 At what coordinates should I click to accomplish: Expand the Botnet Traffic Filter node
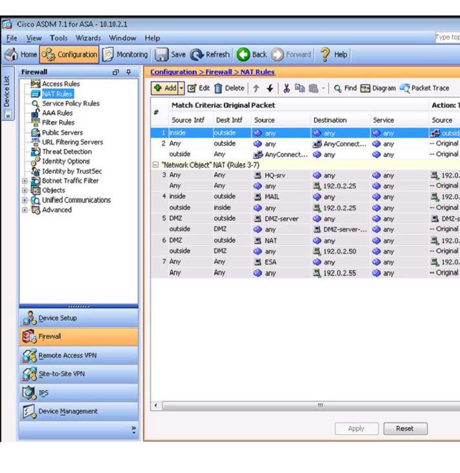pos(25,181)
